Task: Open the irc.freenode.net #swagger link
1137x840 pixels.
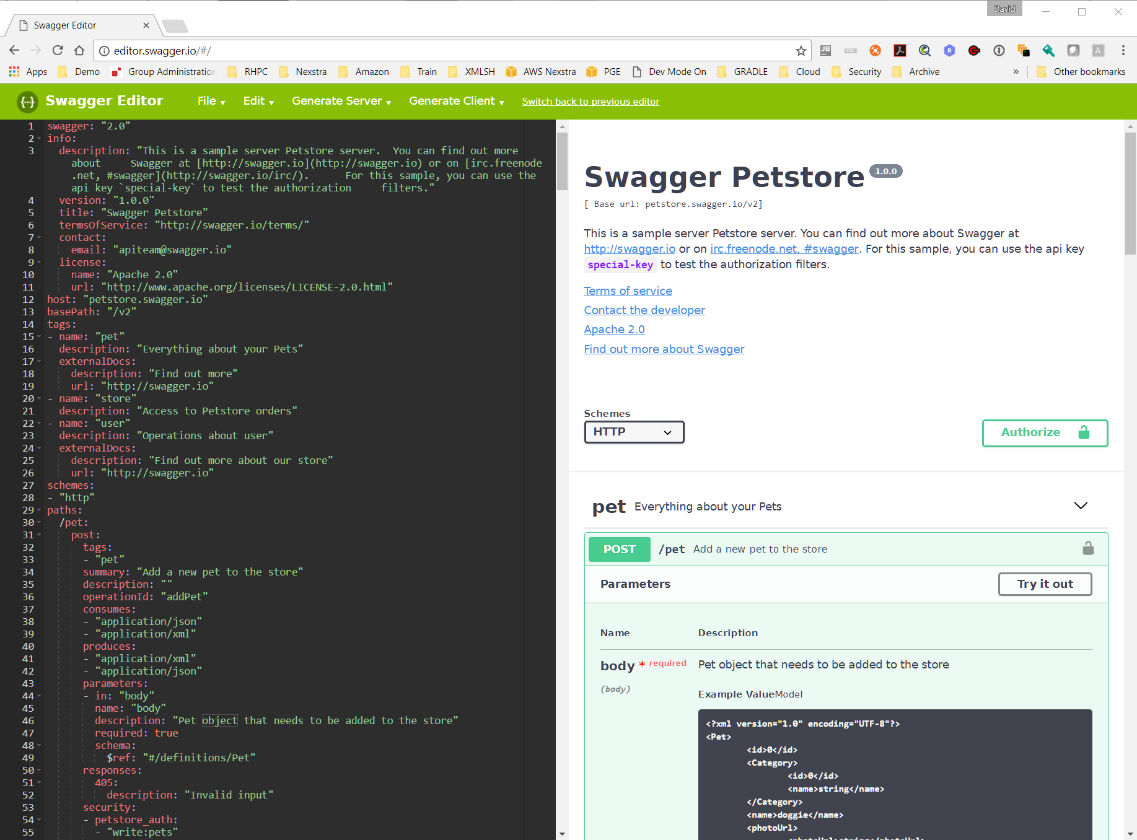Action: click(784, 248)
